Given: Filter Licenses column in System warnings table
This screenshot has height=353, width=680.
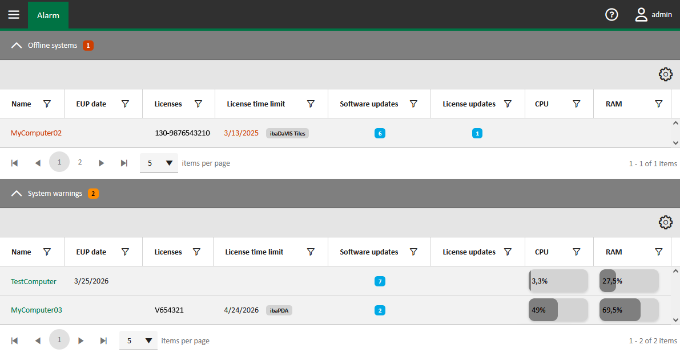Looking at the screenshot, I should coord(196,252).
